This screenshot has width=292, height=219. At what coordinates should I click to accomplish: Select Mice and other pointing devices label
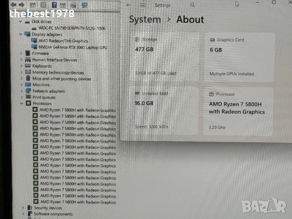click(62, 79)
